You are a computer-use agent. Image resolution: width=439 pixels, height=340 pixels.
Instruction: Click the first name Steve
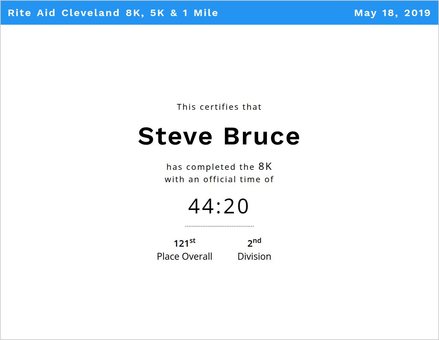175,136
